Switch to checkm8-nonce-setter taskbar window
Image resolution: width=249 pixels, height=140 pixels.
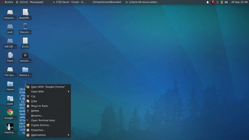[x=142, y=2]
